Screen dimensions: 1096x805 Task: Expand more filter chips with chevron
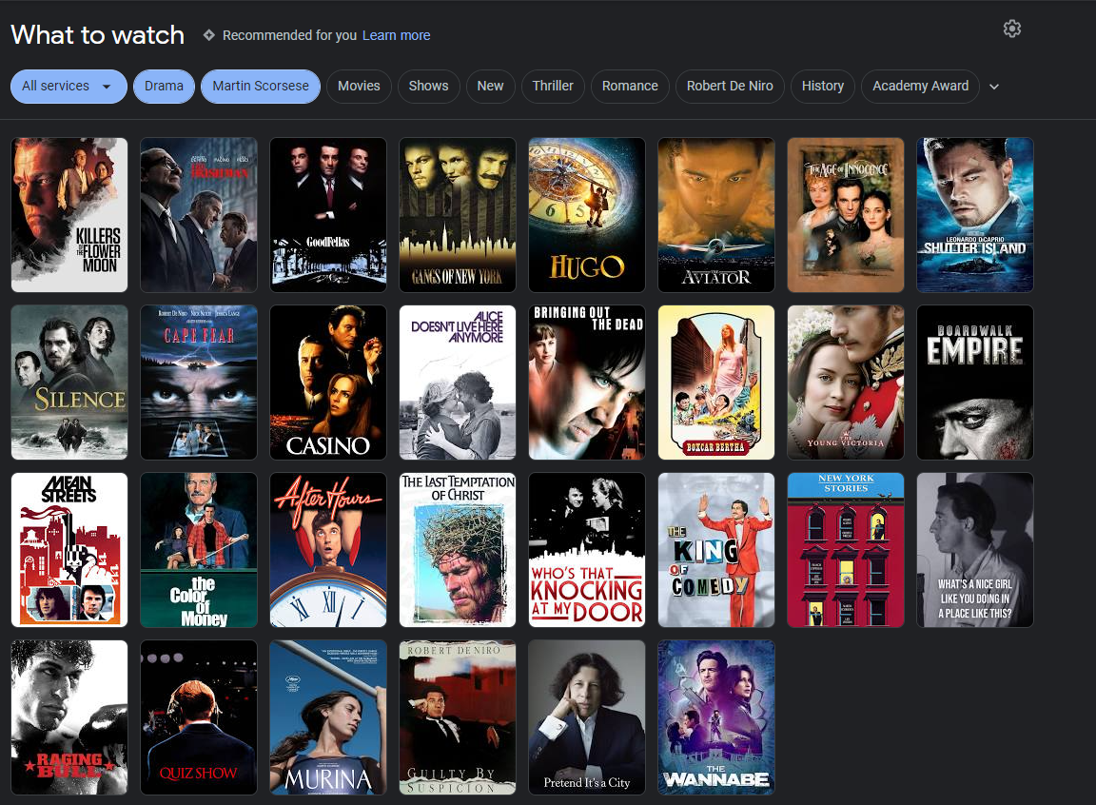[994, 87]
